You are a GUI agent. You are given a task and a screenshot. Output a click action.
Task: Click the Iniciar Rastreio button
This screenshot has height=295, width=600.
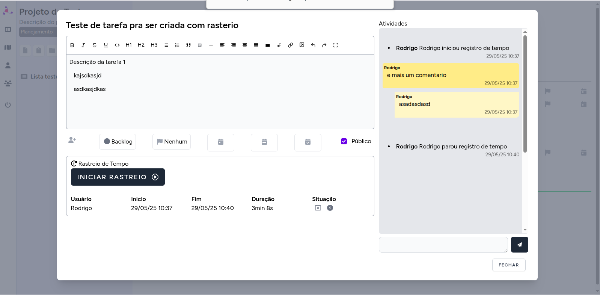(118, 177)
